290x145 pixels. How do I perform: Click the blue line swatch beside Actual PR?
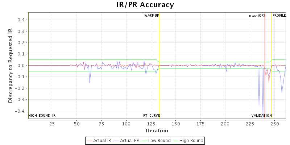(117, 140)
